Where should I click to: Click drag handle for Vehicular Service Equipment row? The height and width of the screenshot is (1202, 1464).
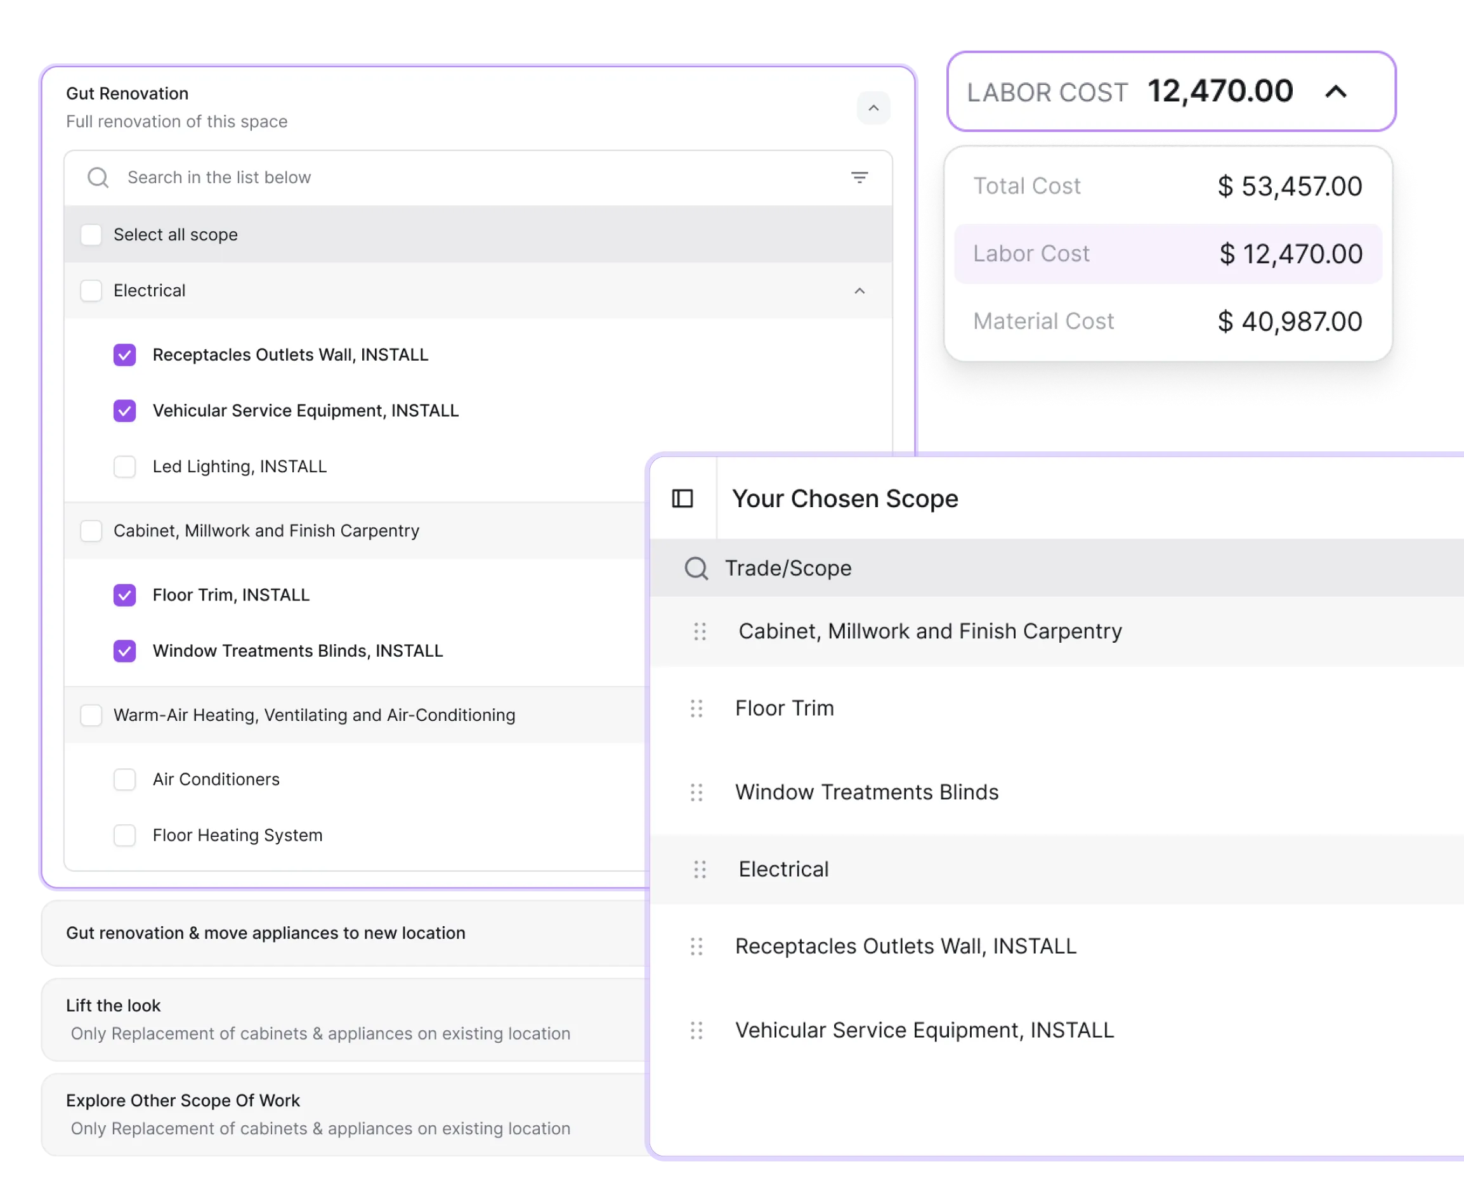pyautogui.click(x=696, y=1030)
